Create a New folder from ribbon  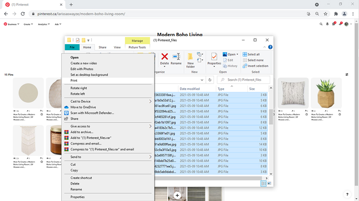click(x=190, y=61)
